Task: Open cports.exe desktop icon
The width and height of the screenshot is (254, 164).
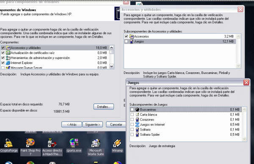Action: tap(74, 145)
